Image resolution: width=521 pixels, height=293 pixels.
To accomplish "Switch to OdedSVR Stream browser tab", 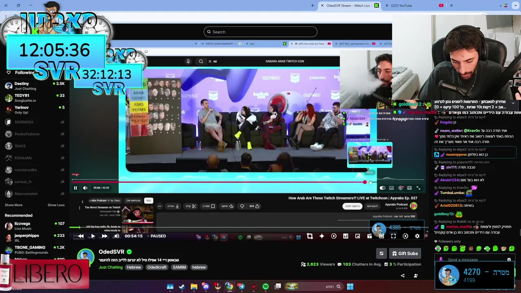I will tap(350, 6).
